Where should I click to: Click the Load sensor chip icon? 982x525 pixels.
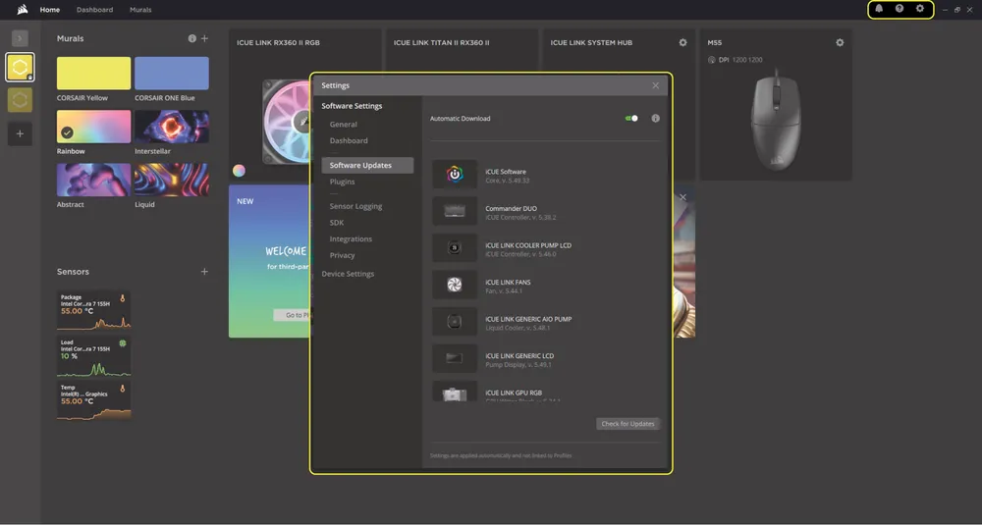(x=123, y=342)
